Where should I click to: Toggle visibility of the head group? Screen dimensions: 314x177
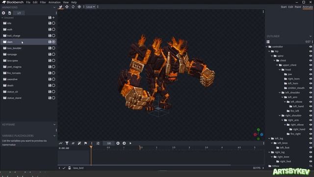[311, 70]
